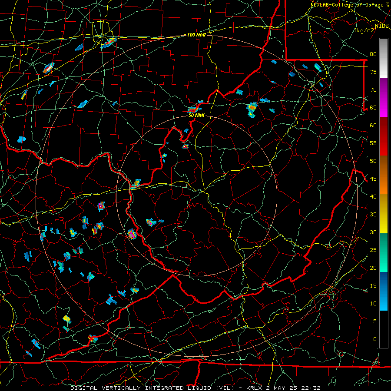Click the "DIGITAL VERTICALLY INTEGRATED LIQUID (VIL)" caption
Viewport: 391px width, 391px height.
pyautogui.click(x=152, y=388)
